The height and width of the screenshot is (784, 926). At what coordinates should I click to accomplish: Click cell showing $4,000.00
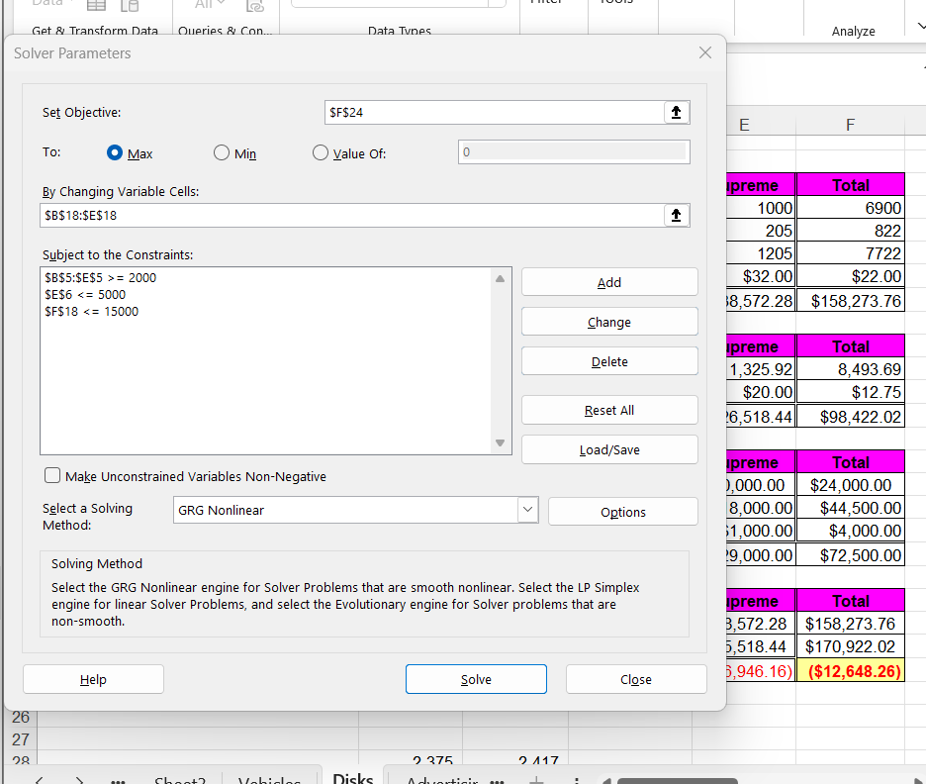point(851,531)
